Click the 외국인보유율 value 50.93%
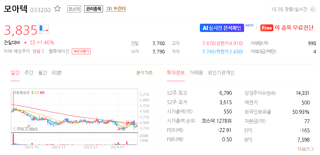 tap(301, 112)
